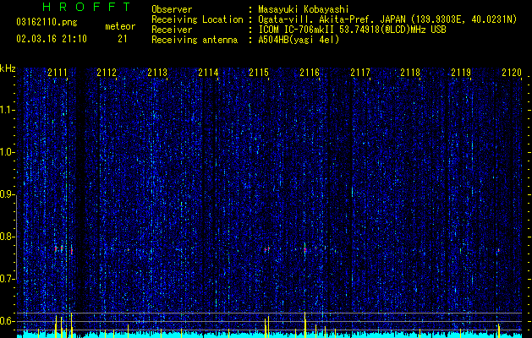Click the Receiving Location field label

tap(197, 20)
